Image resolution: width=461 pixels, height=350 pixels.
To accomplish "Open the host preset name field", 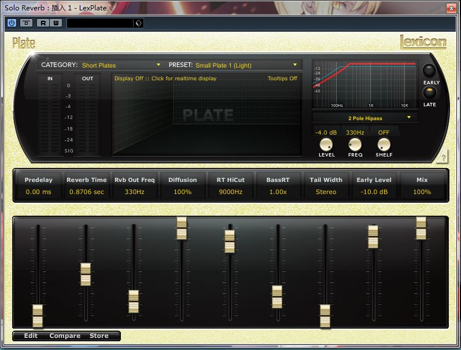I will click(100, 23).
